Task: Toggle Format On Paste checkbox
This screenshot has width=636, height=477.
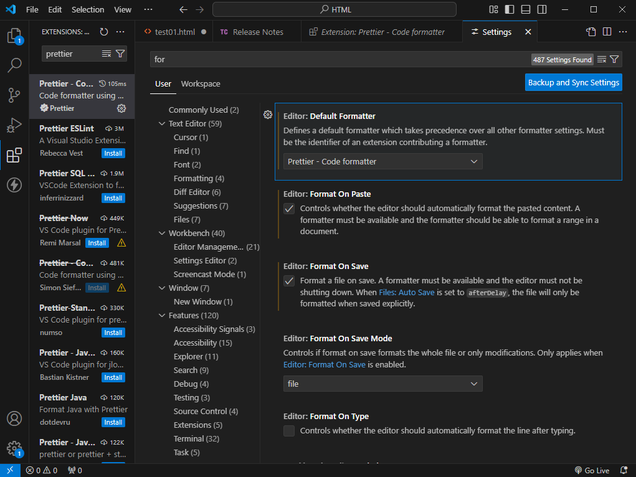Action: click(289, 209)
